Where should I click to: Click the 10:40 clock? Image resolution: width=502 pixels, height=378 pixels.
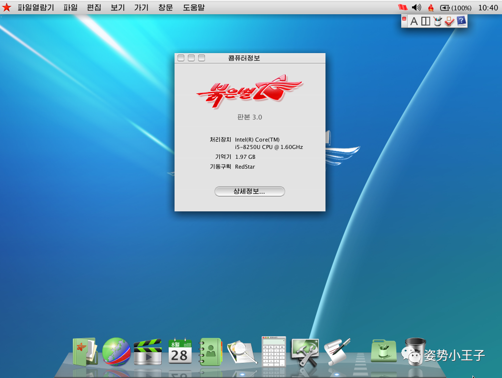pyautogui.click(x=488, y=8)
